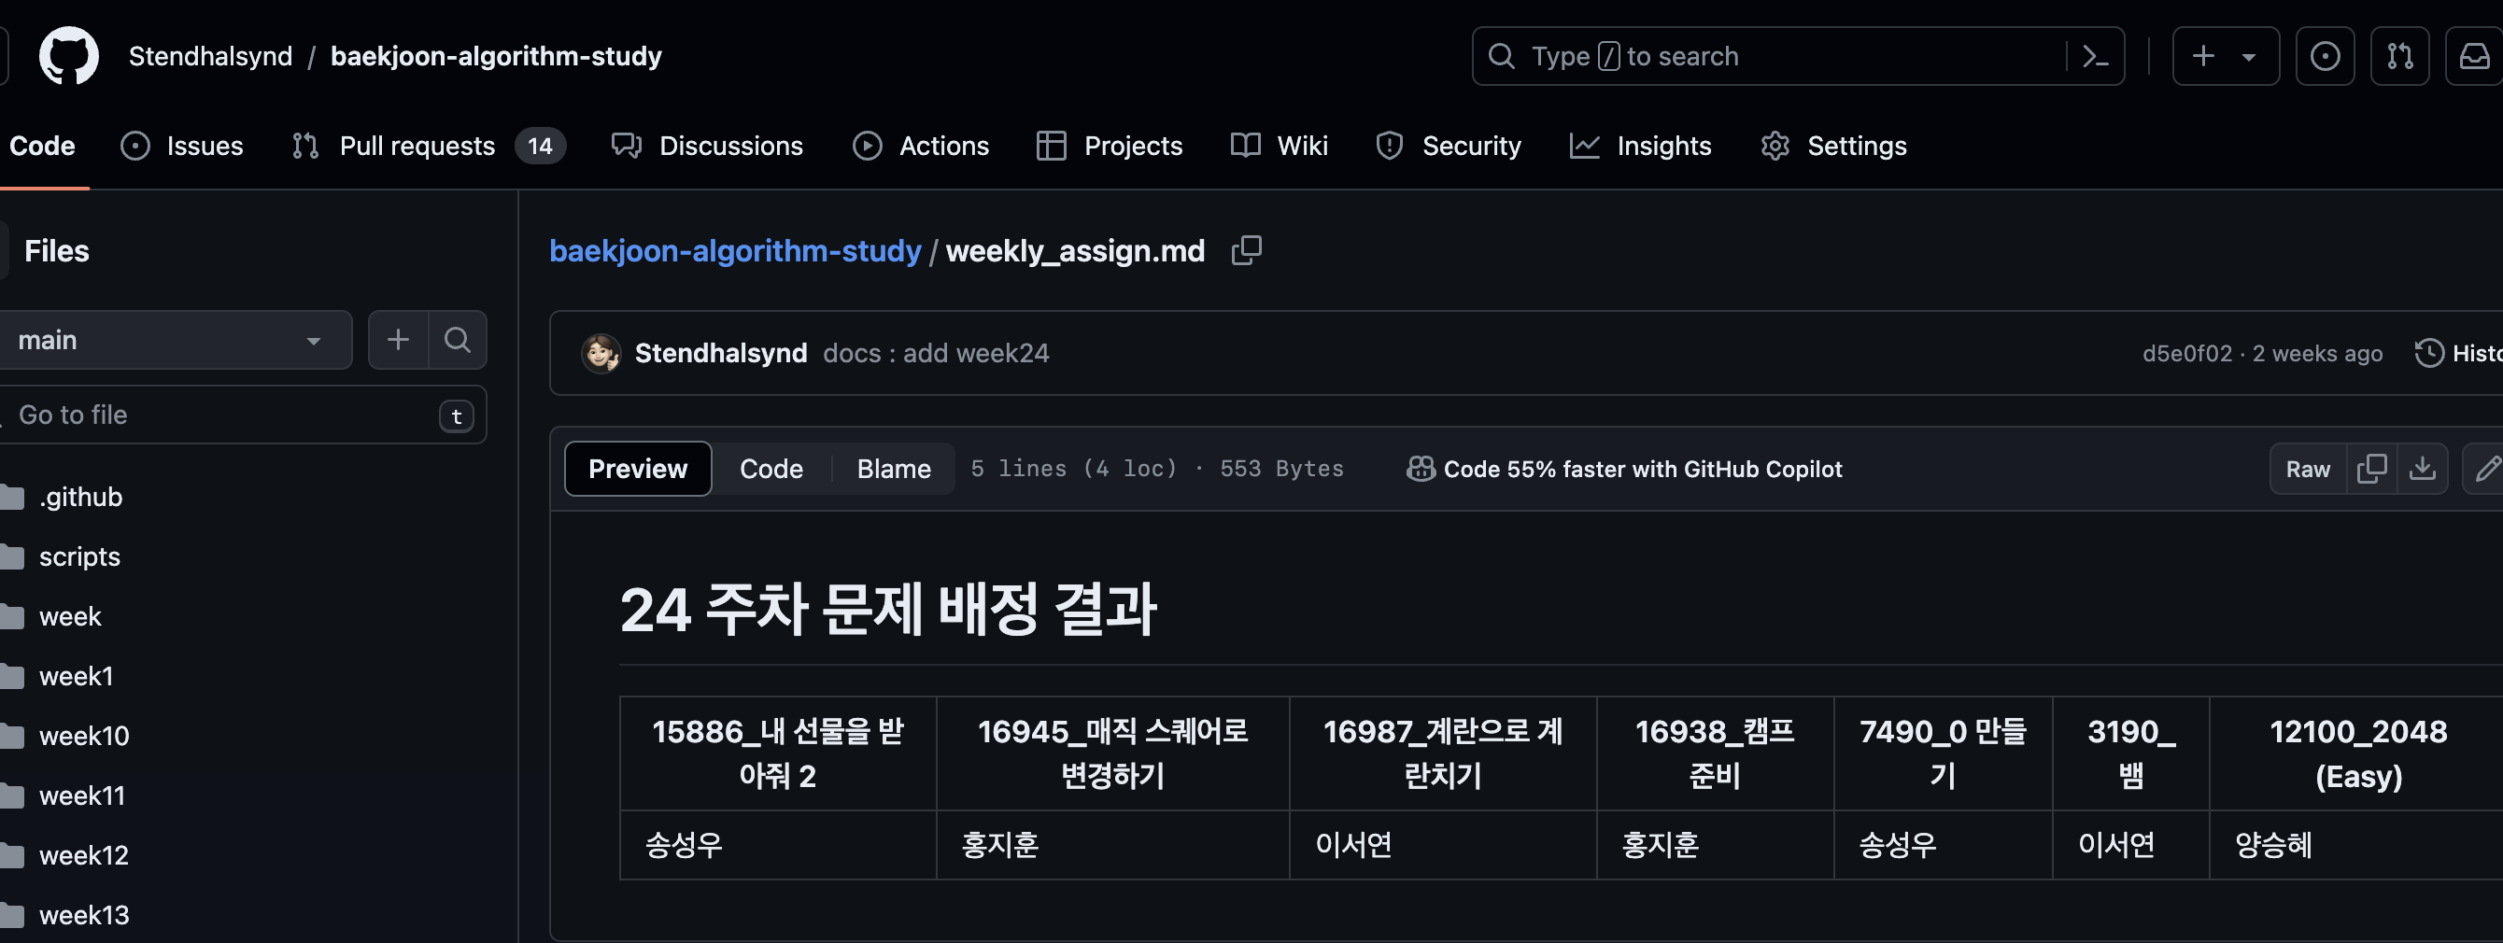
Task: Download the raw file icon
Action: pos(2423,469)
